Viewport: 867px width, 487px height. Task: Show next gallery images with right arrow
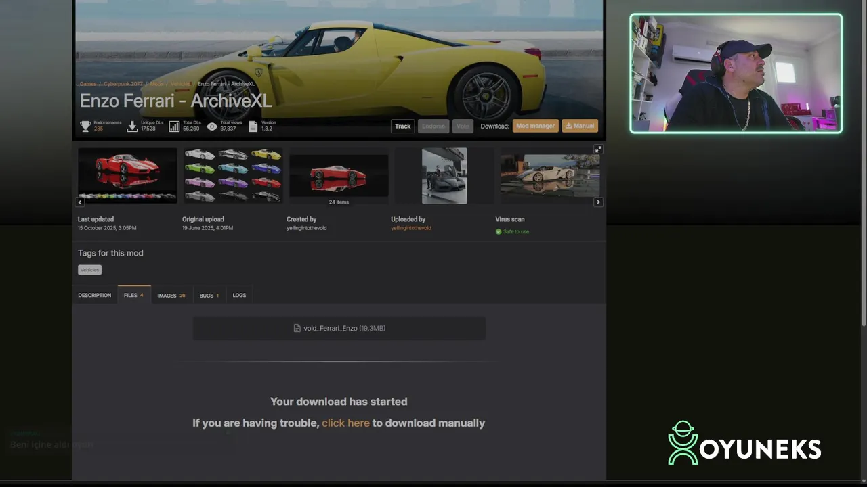[x=598, y=202]
